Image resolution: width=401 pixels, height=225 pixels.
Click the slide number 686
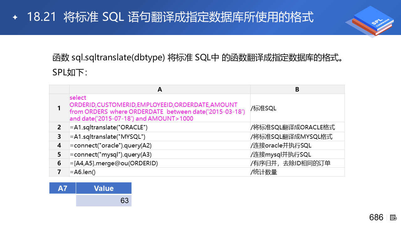(376, 217)
